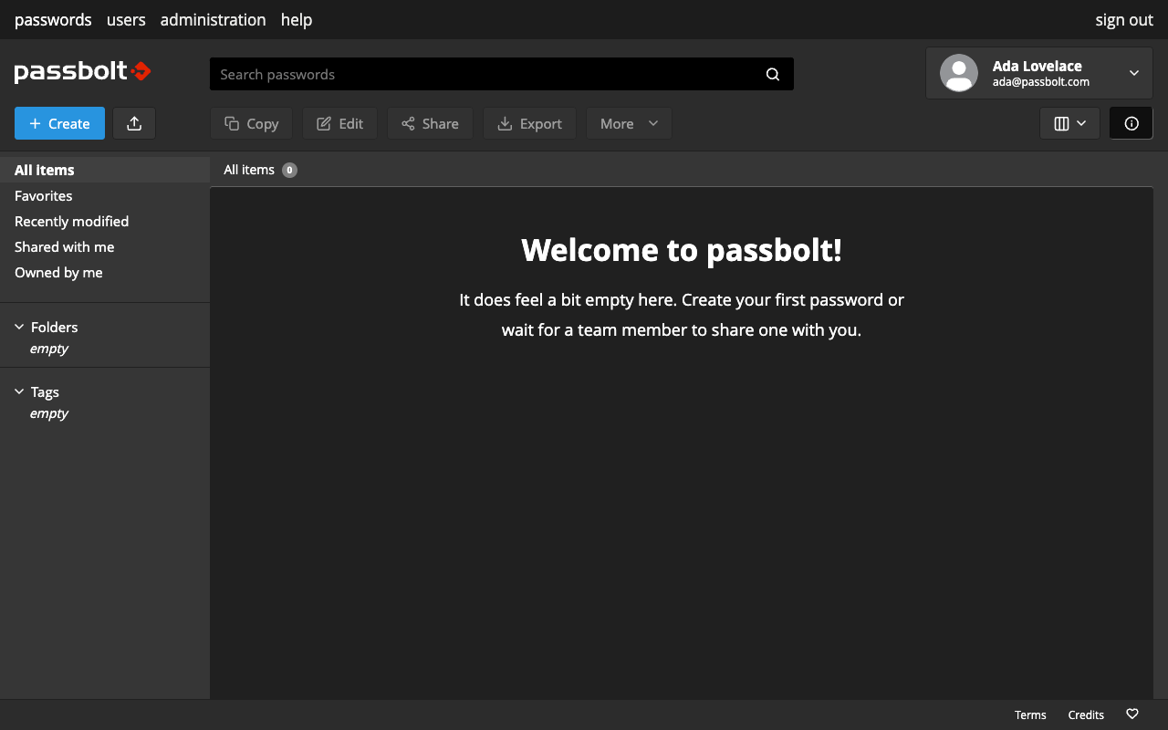
Task: Collapse the Tags section chevron
Action: (19, 391)
